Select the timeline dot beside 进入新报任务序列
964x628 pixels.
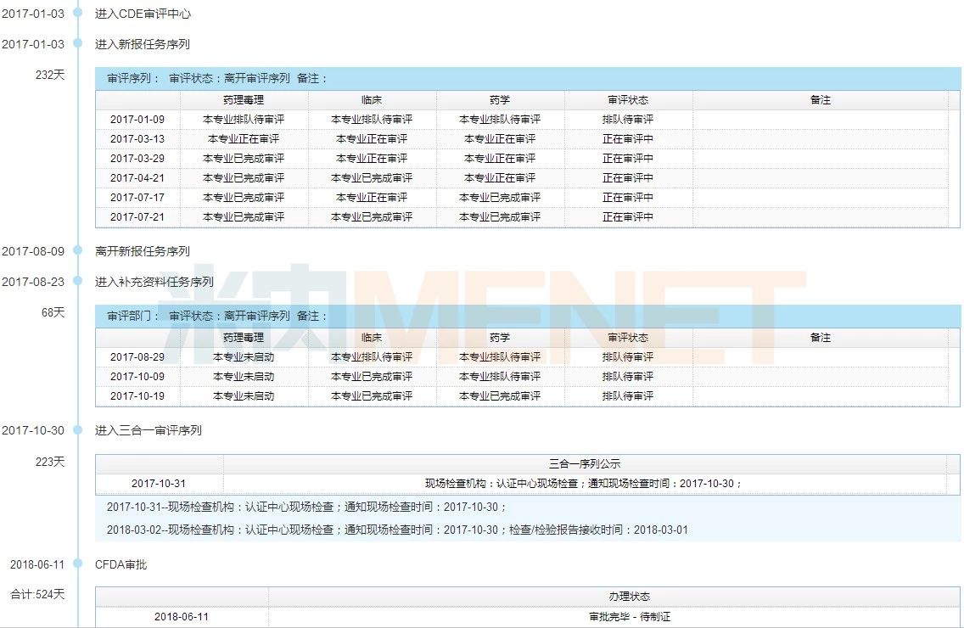pyautogui.click(x=78, y=43)
